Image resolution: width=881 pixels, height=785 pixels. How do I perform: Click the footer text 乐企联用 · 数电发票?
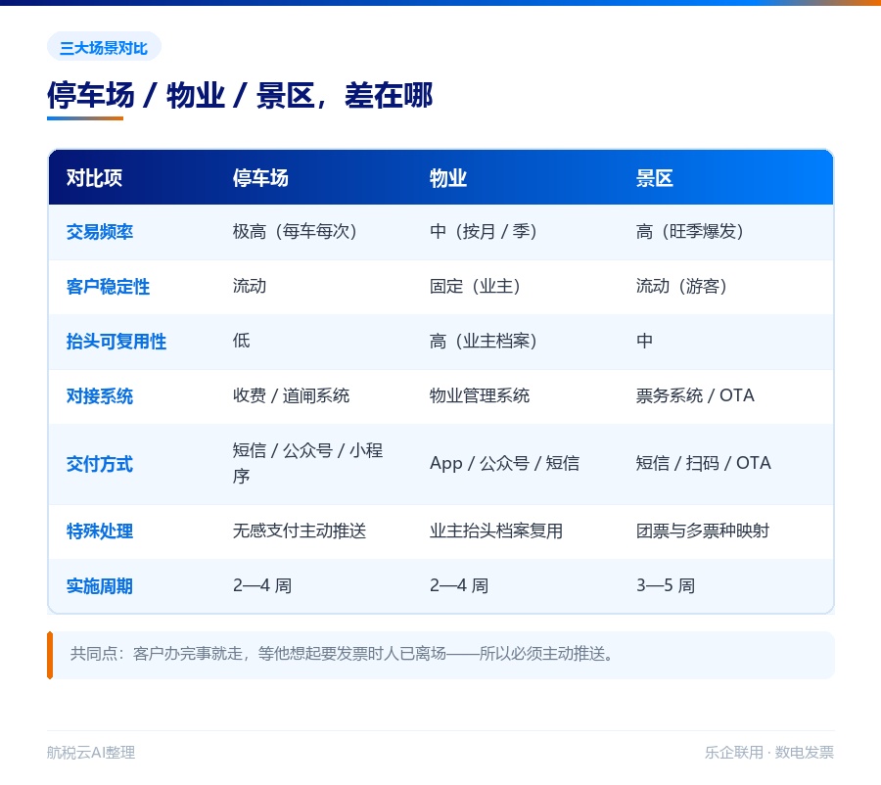click(769, 752)
